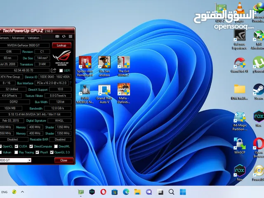Click the Bus Interface question mark
264x198 pixels.
71,83
